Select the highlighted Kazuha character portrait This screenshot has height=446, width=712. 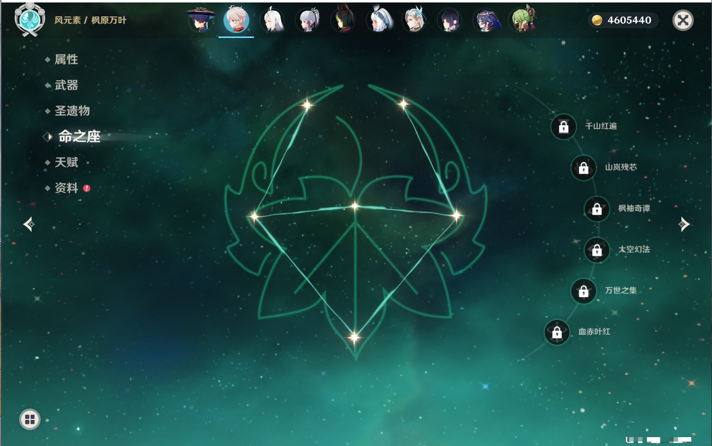point(236,20)
